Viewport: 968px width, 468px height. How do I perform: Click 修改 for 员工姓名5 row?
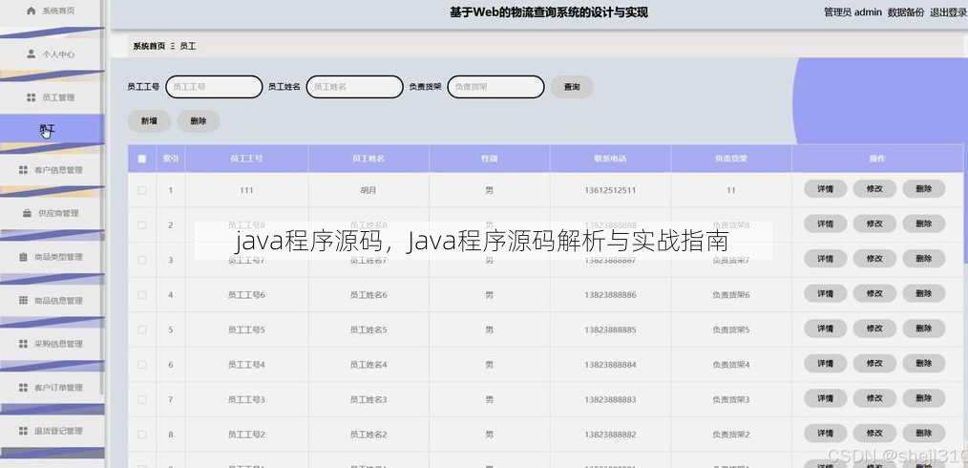pyautogui.click(x=874, y=329)
